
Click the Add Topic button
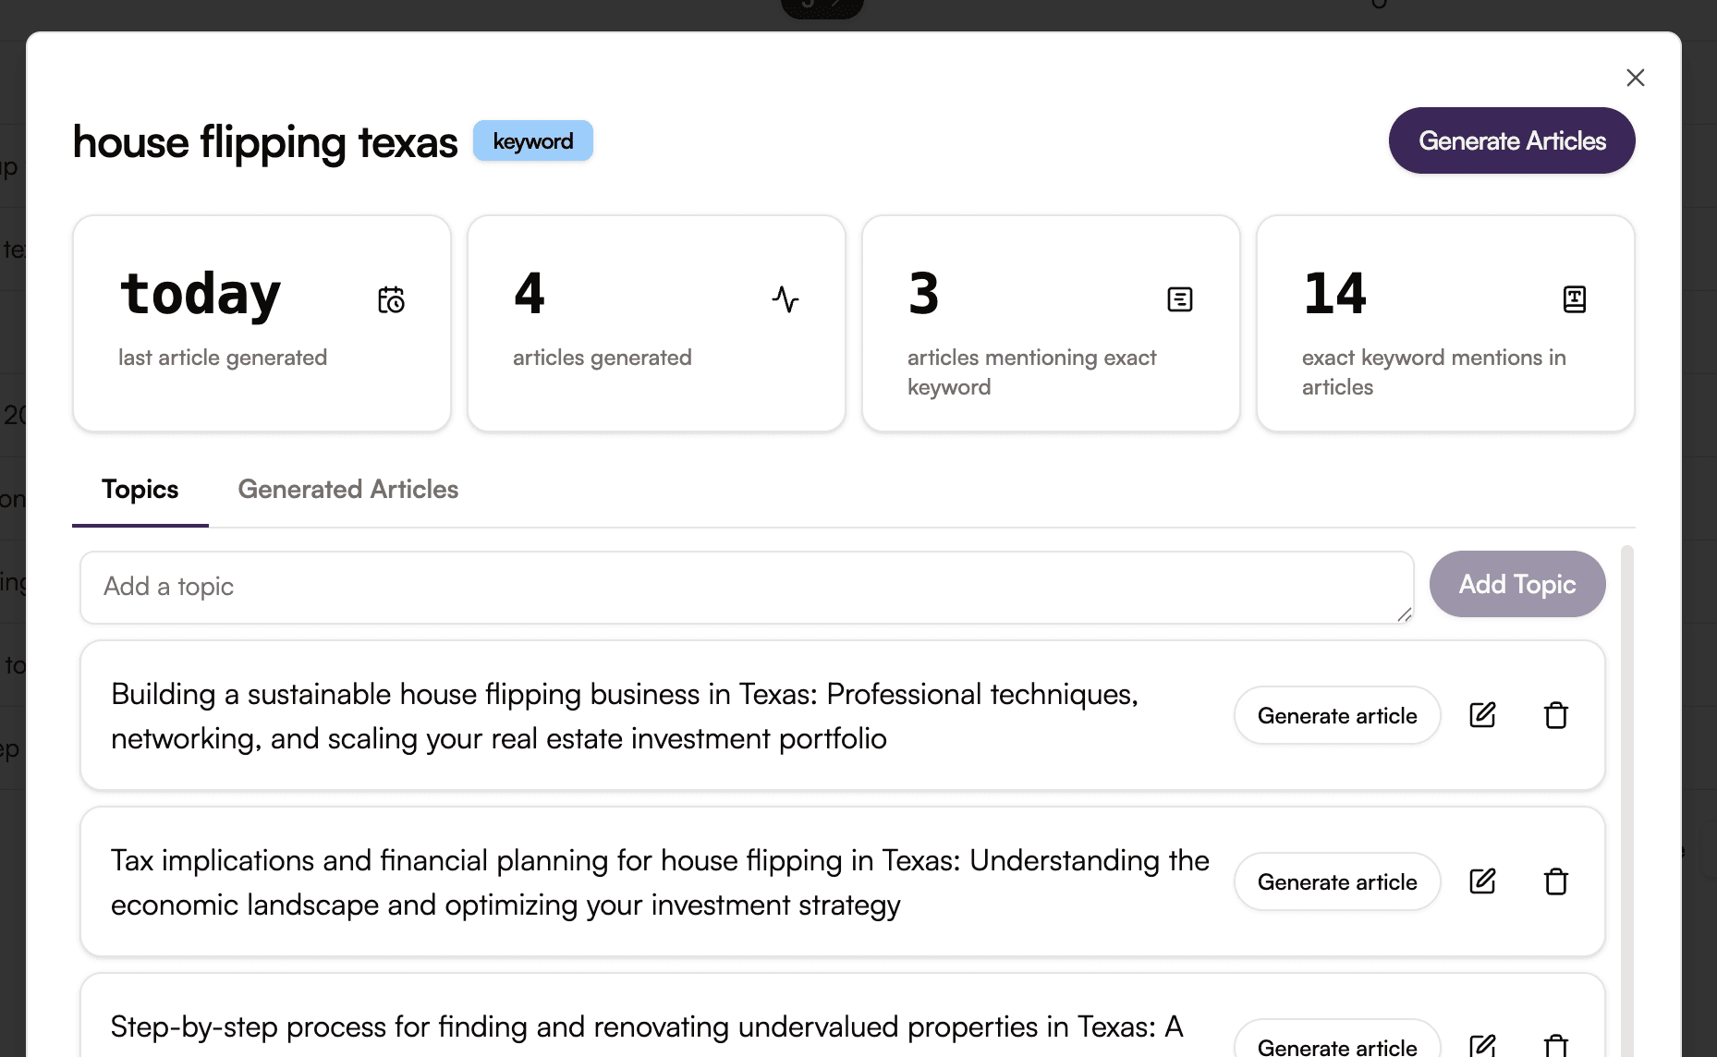pos(1517,584)
